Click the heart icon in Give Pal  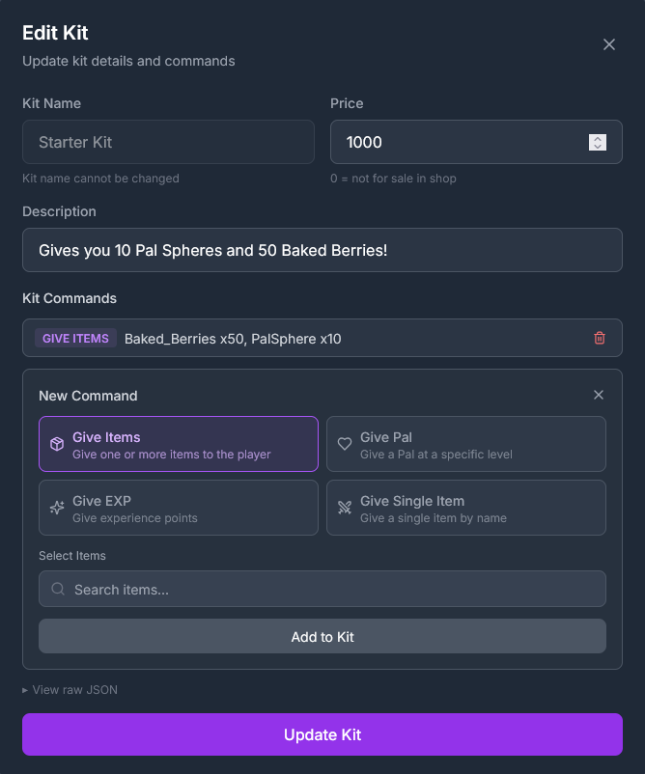(345, 445)
